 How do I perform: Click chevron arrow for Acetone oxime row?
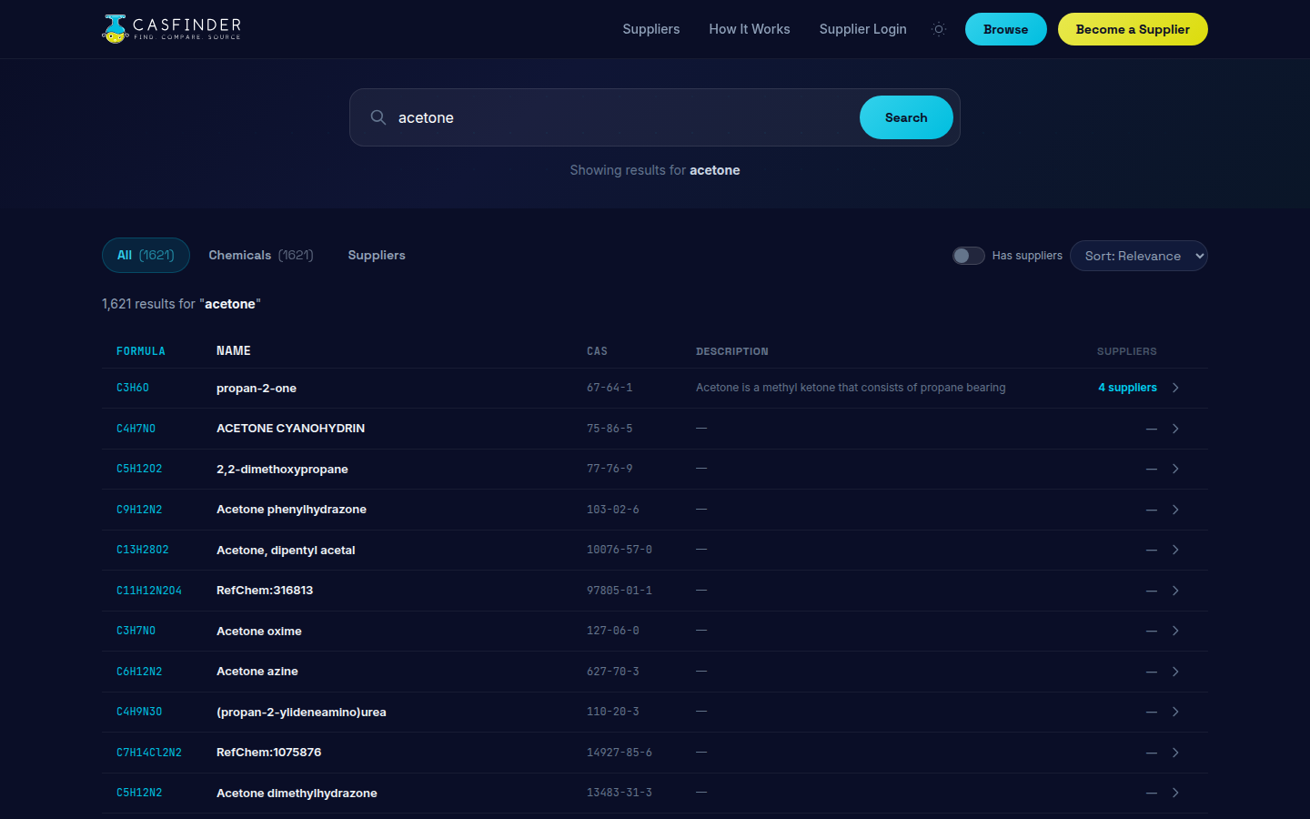[1175, 631]
